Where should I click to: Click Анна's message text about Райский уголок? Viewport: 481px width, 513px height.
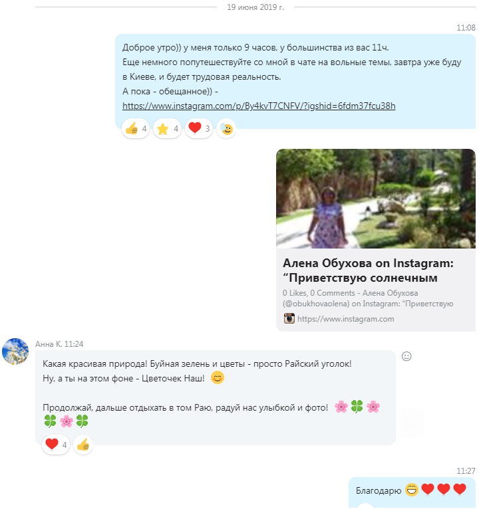197,363
